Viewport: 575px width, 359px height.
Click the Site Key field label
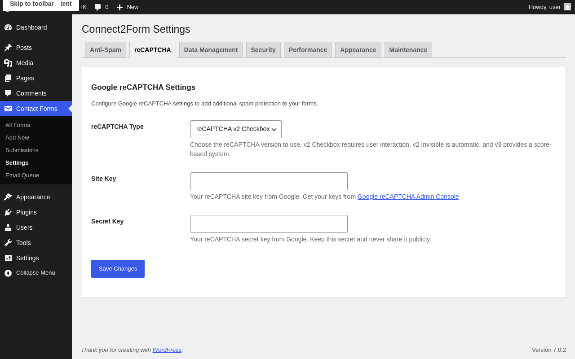coord(103,179)
